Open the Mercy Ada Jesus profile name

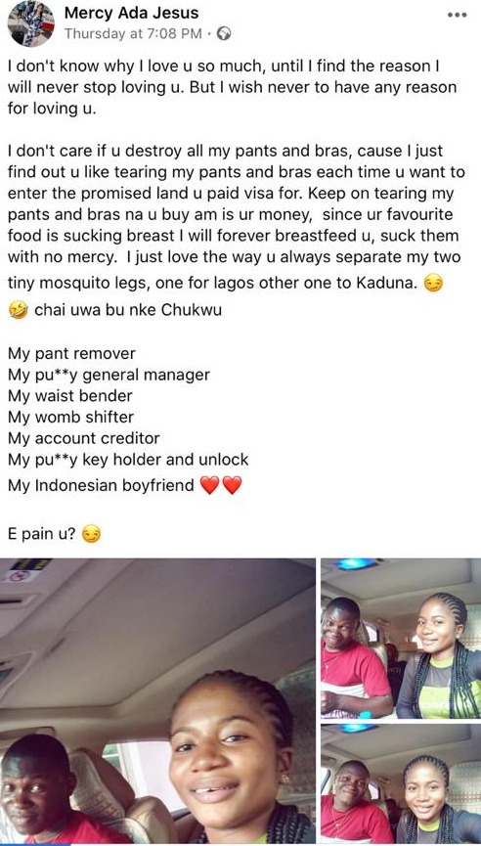click(131, 13)
